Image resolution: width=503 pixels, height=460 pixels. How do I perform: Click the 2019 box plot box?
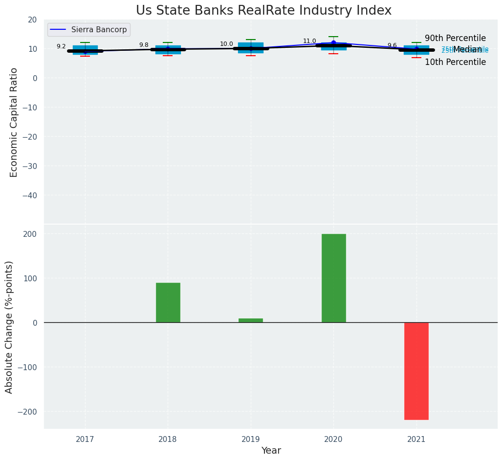pyautogui.click(x=251, y=45)
